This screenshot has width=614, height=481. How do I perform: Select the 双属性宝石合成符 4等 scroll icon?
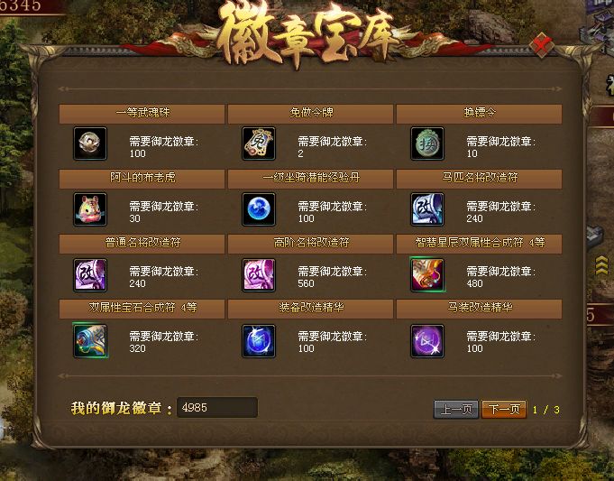(89, 340)
